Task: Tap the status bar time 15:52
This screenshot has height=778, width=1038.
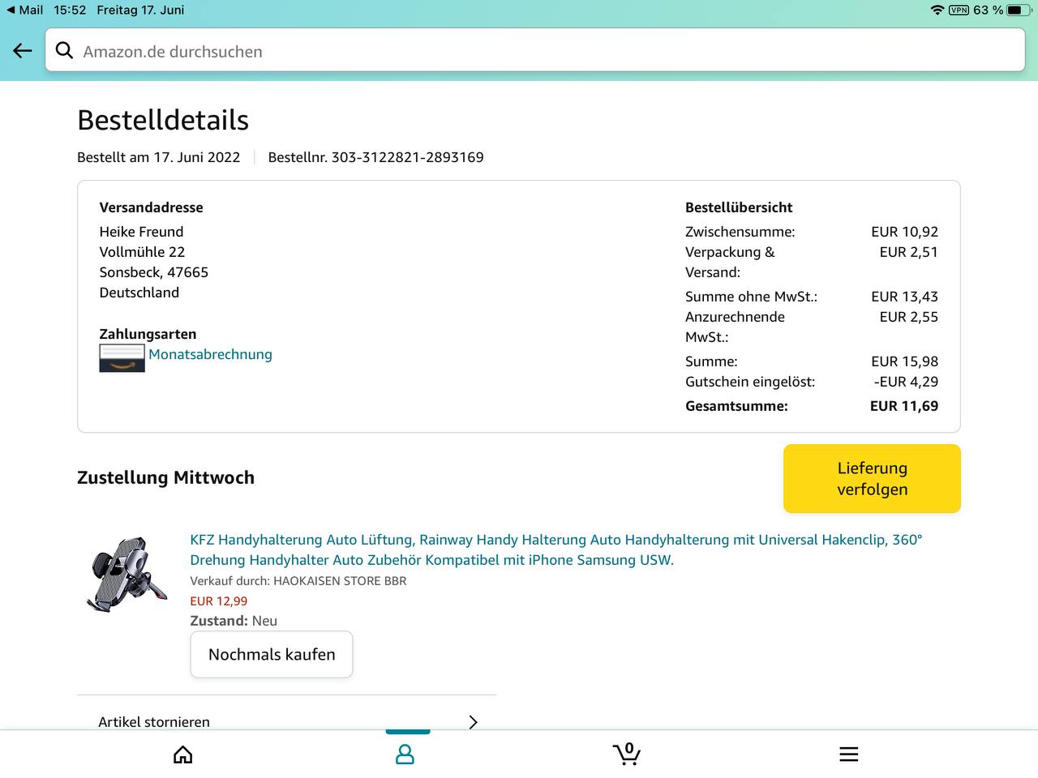Action: pyautogui.click(x=70, y=10)
